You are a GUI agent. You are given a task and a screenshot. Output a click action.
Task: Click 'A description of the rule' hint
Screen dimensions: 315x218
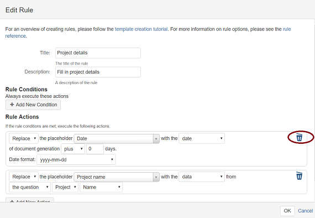[x=76, y=82]
